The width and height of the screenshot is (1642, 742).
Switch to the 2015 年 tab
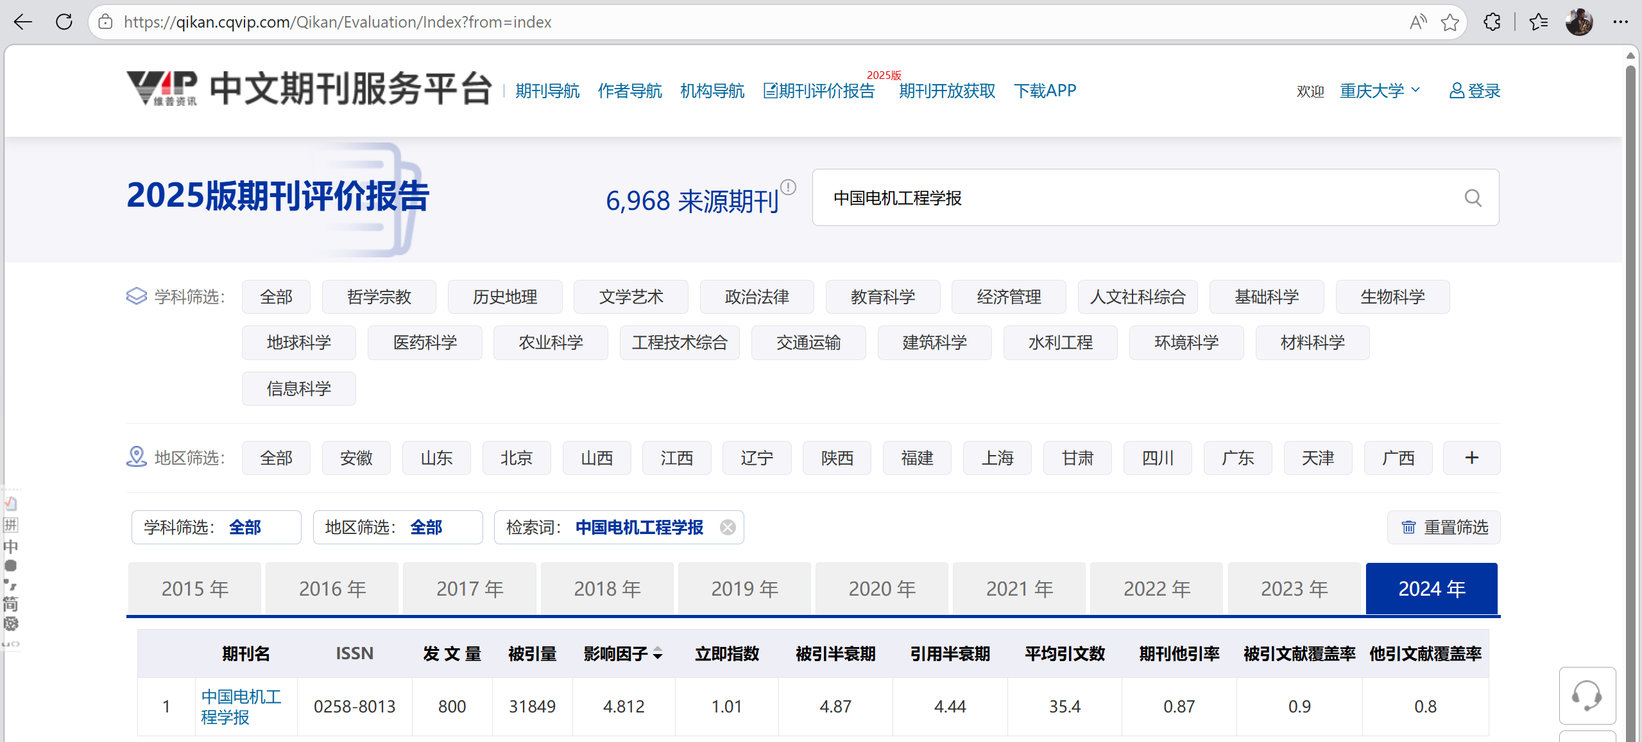[194, 589]
